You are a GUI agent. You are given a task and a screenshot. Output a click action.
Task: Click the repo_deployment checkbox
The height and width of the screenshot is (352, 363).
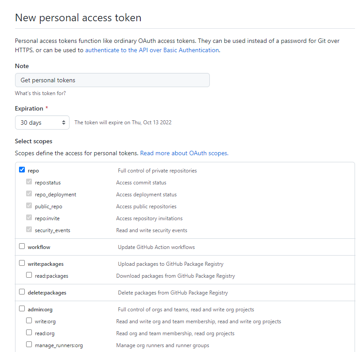(x=29, y=194)
